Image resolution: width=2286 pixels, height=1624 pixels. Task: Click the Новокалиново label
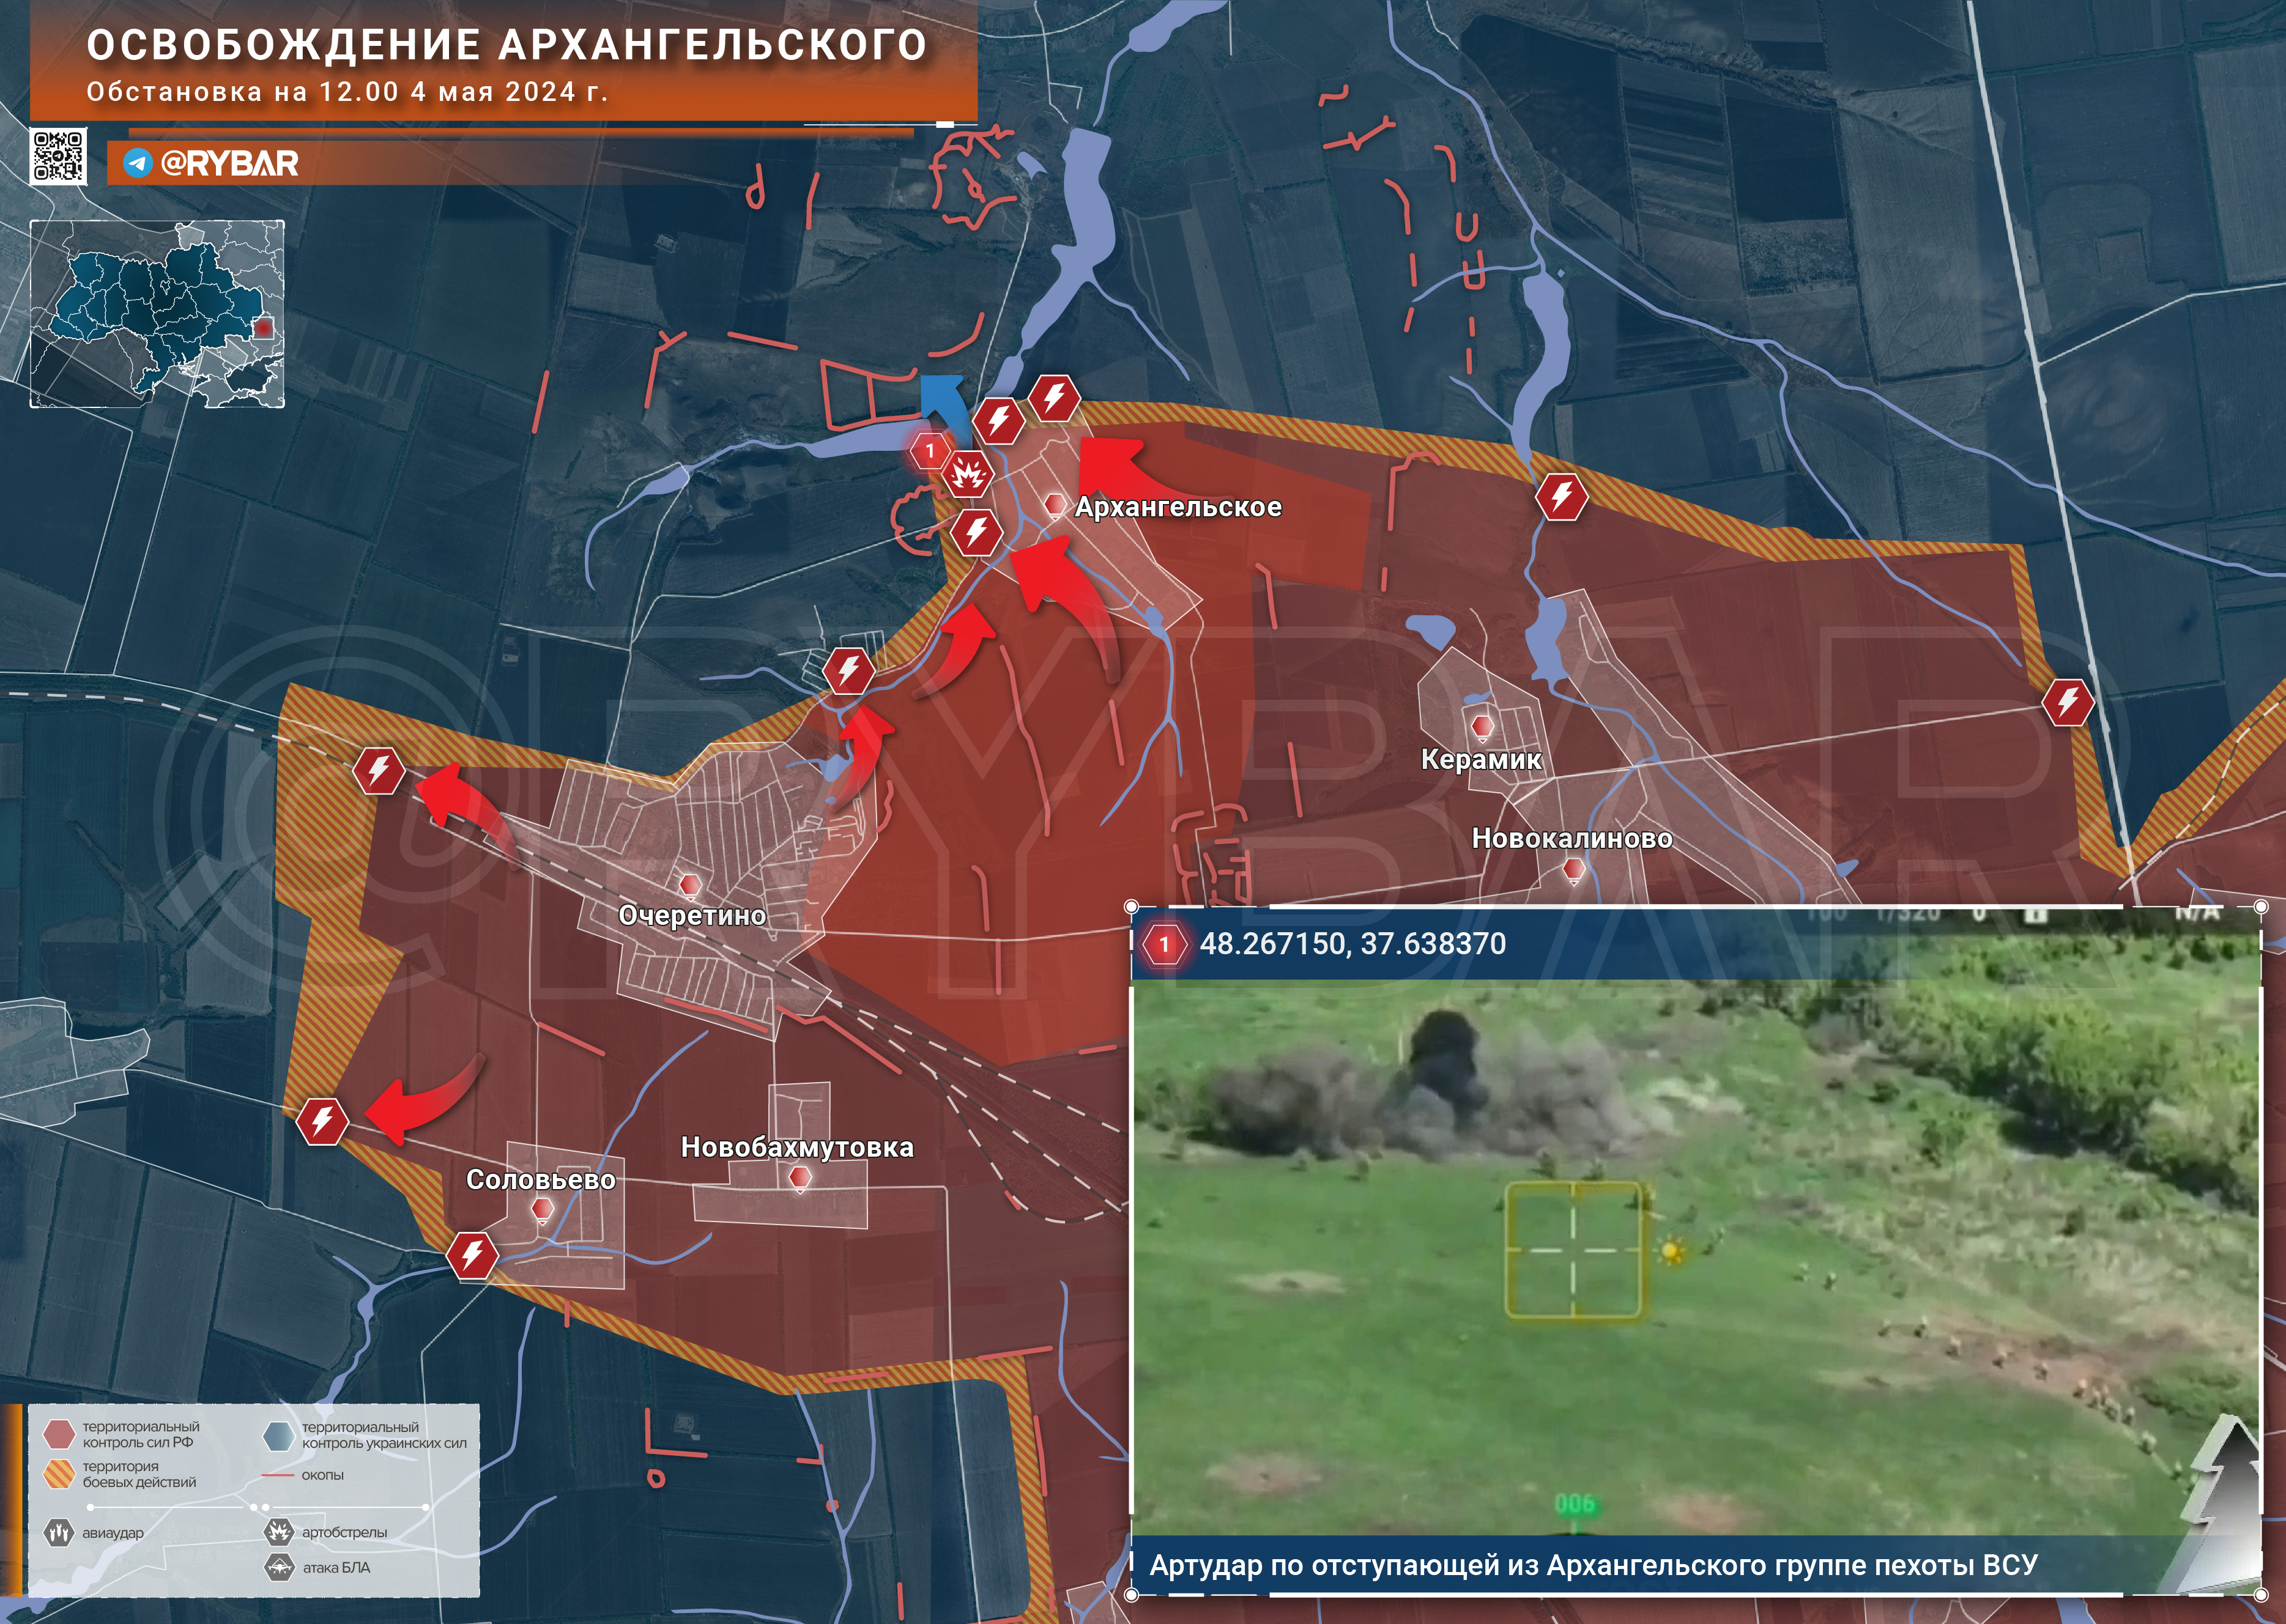pyautogui.click(x=1572, y=838)
